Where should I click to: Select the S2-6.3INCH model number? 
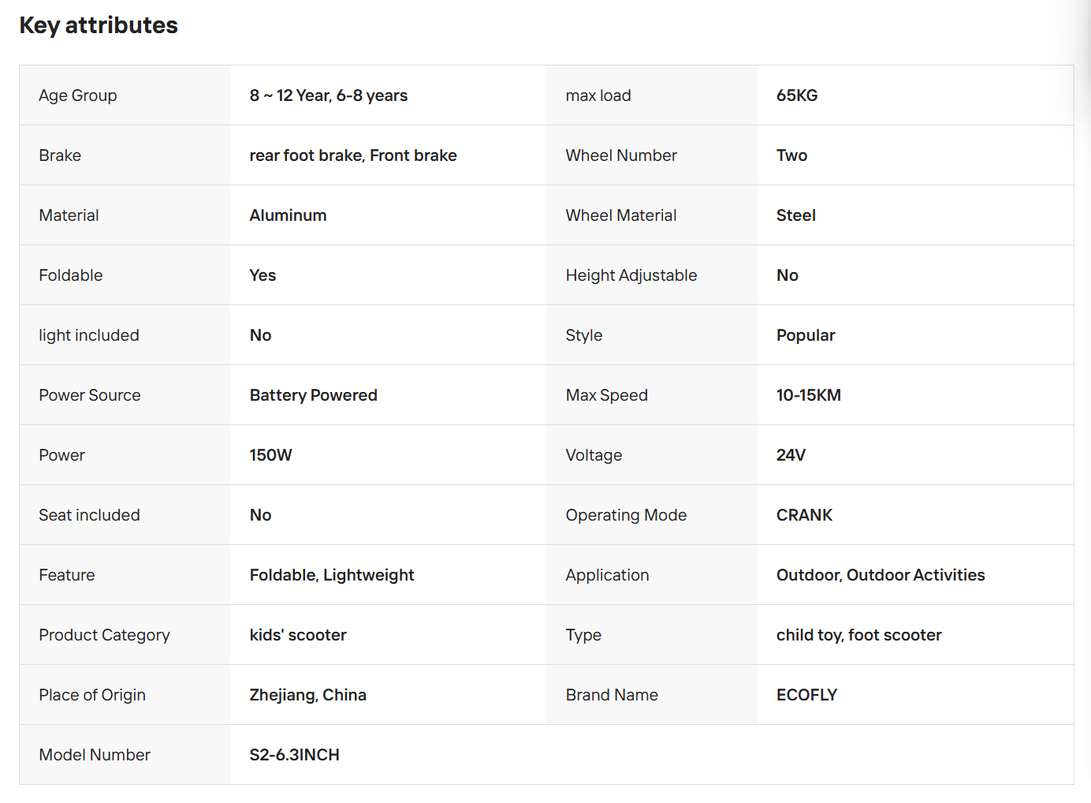click(295, 755)
